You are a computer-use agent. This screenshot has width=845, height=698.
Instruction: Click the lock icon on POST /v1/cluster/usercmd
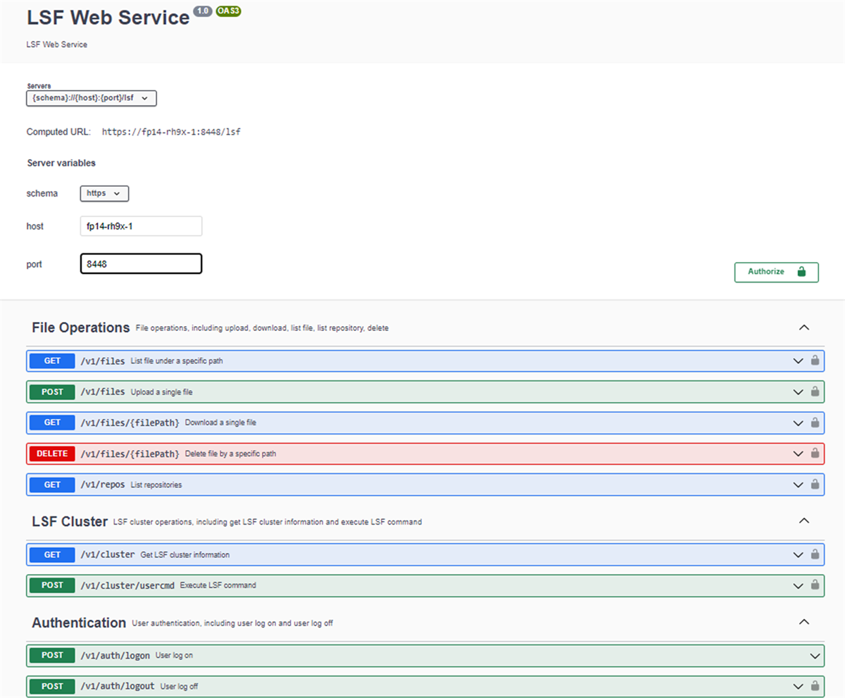[815, 585]
